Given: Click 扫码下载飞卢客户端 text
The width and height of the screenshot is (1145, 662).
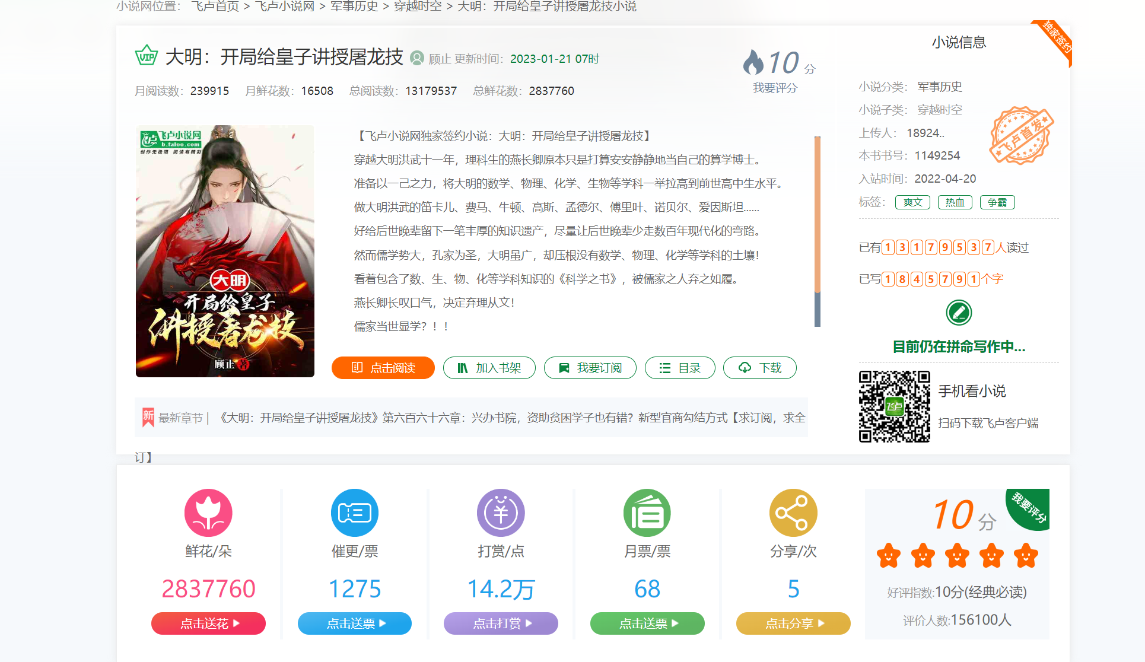Looking at the screenshot, I should coord(988,423).
